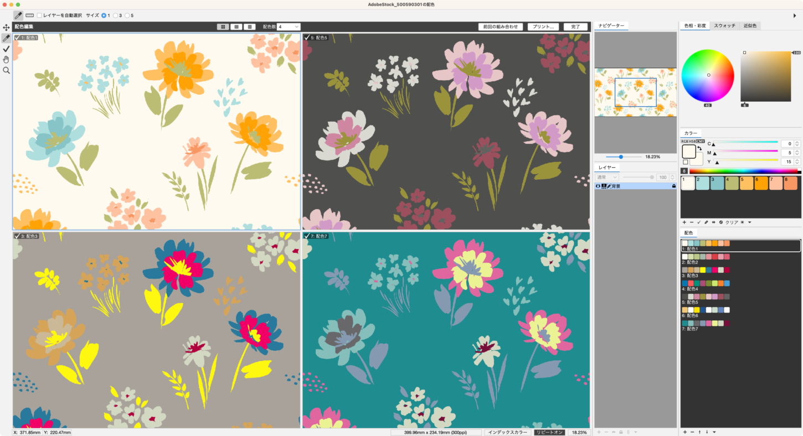The image size is (803, 436).
Task: Select the Zoom magnifier tool
Action: pos(6,71)
